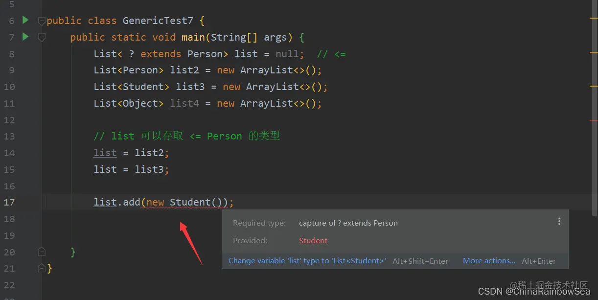The width and height of the screenshot is (598, 300).
Task: Click 'main' method name on line 7
Action: (x=193, y=37)
